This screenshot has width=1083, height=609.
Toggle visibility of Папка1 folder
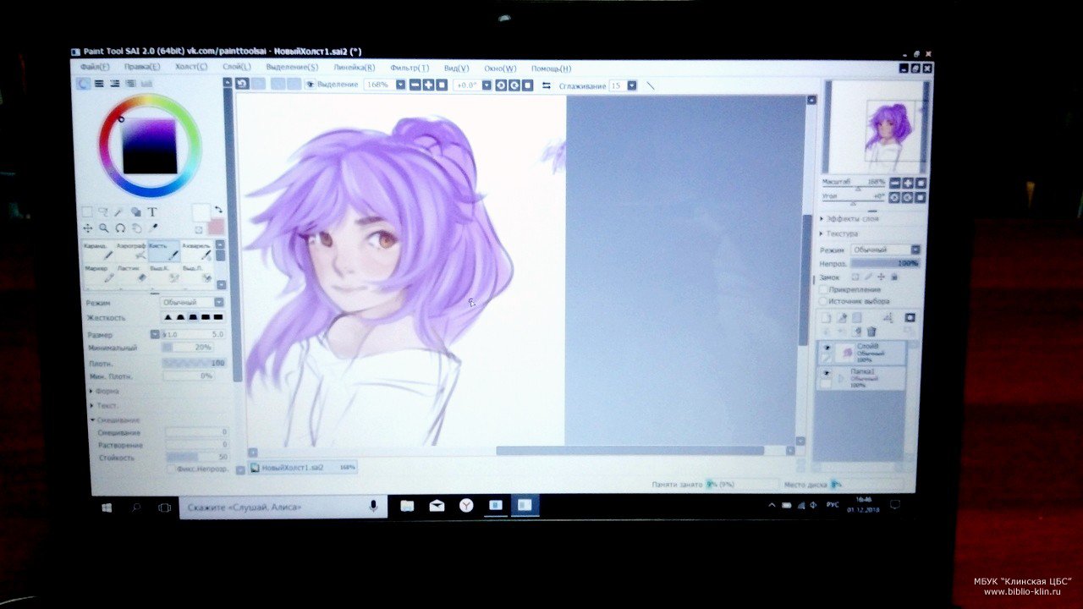tap(827, 373)
